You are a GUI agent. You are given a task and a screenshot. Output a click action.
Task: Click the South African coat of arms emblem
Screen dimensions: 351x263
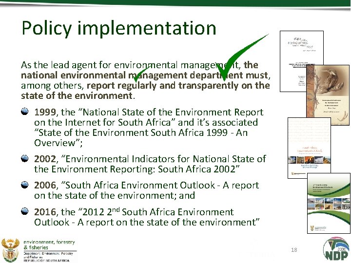(x=10, y=250)
